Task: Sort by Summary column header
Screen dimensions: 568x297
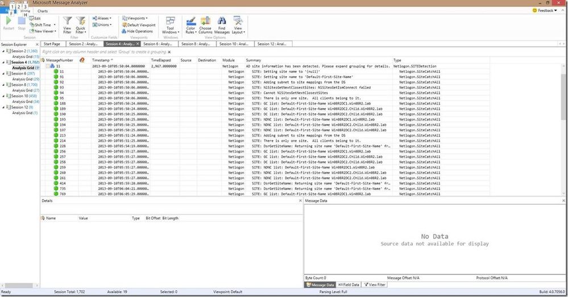Action: [x=254, y=60]
